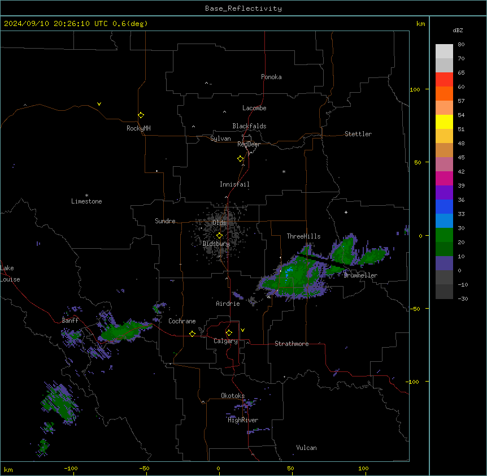This screenshot has width=487, height=476.
Task: Click the white plus marker north of Drumheller
Action: pyautogui.click(x=346, y=212)
